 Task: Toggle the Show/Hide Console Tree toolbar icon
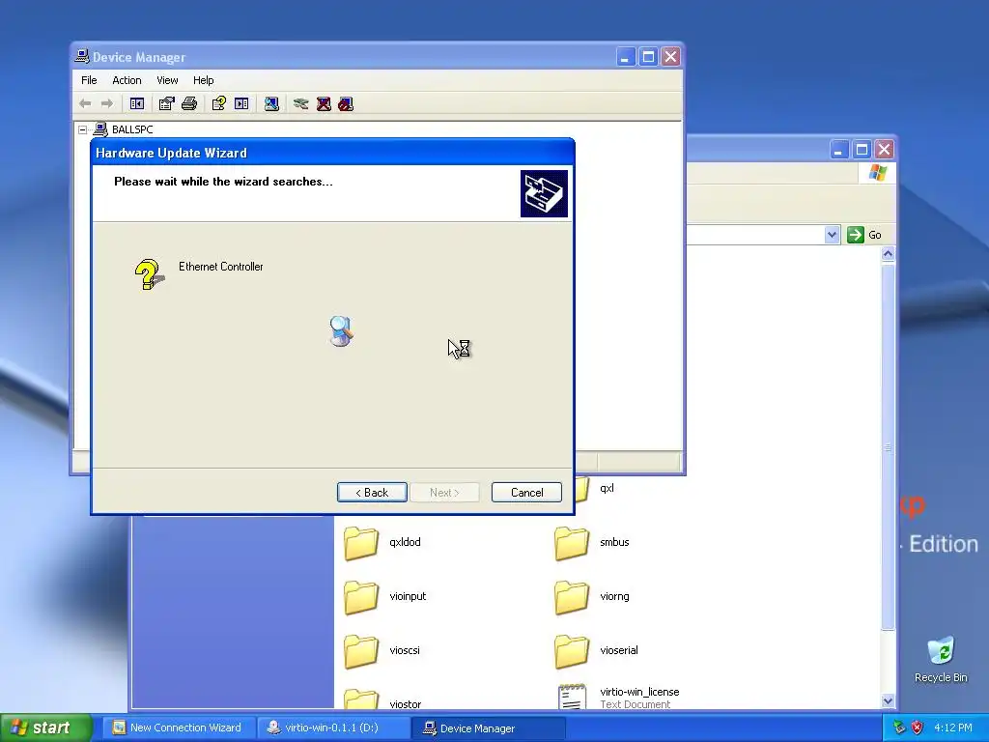tap(137, 103)
